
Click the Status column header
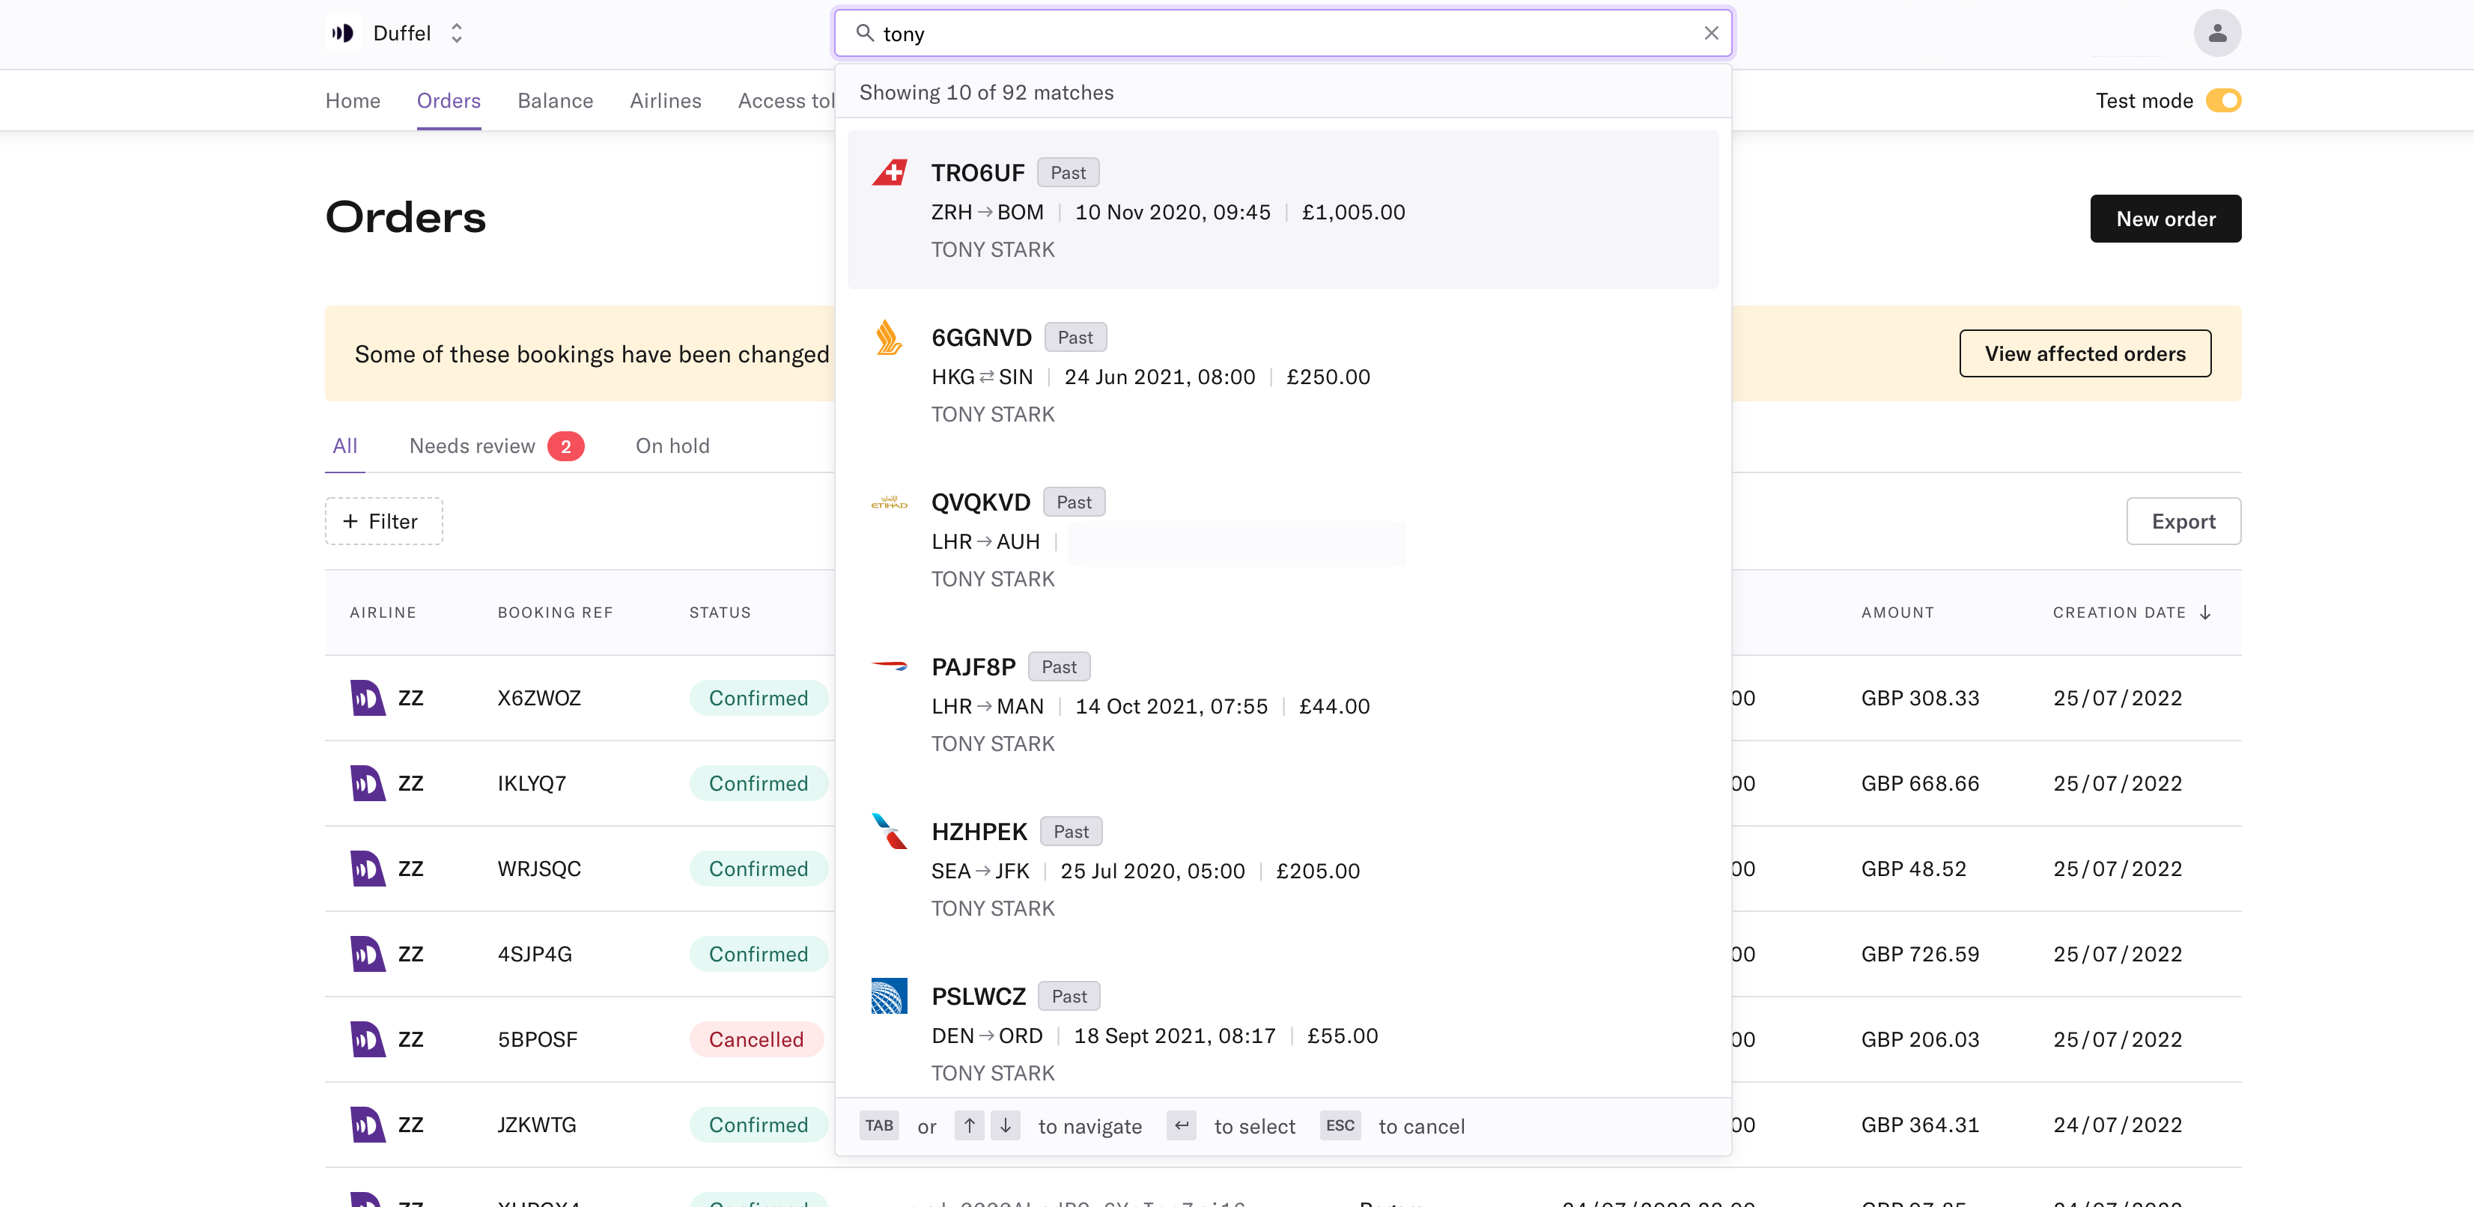(720, 612)
